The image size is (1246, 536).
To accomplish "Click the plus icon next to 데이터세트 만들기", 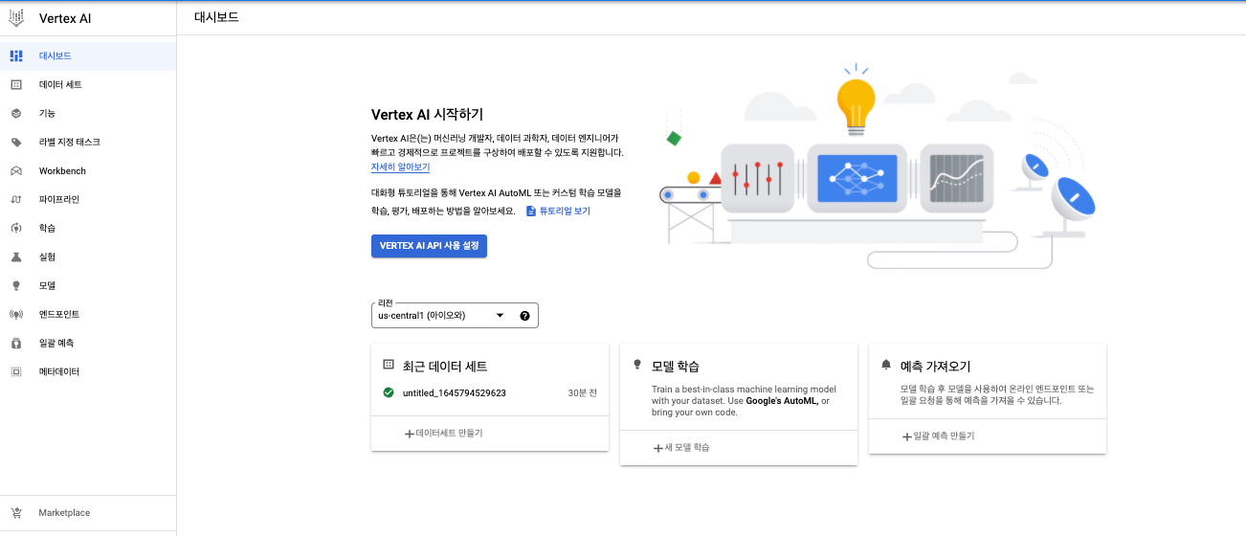I will pyautogui.click(x=410, y=434).
